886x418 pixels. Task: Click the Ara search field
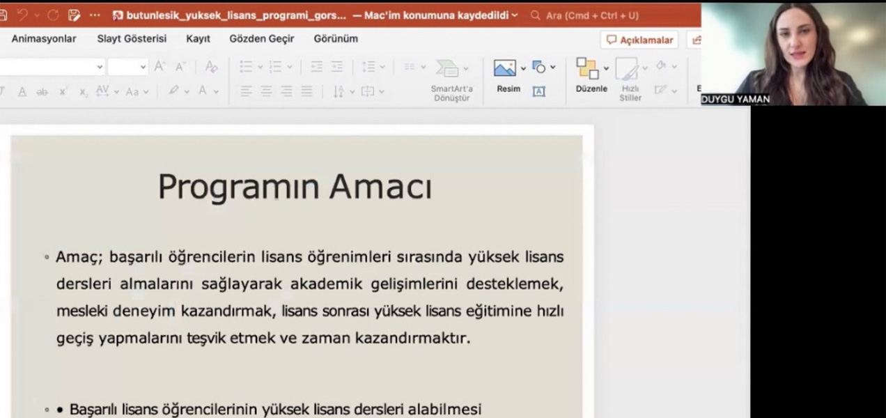tap(592, 15)
